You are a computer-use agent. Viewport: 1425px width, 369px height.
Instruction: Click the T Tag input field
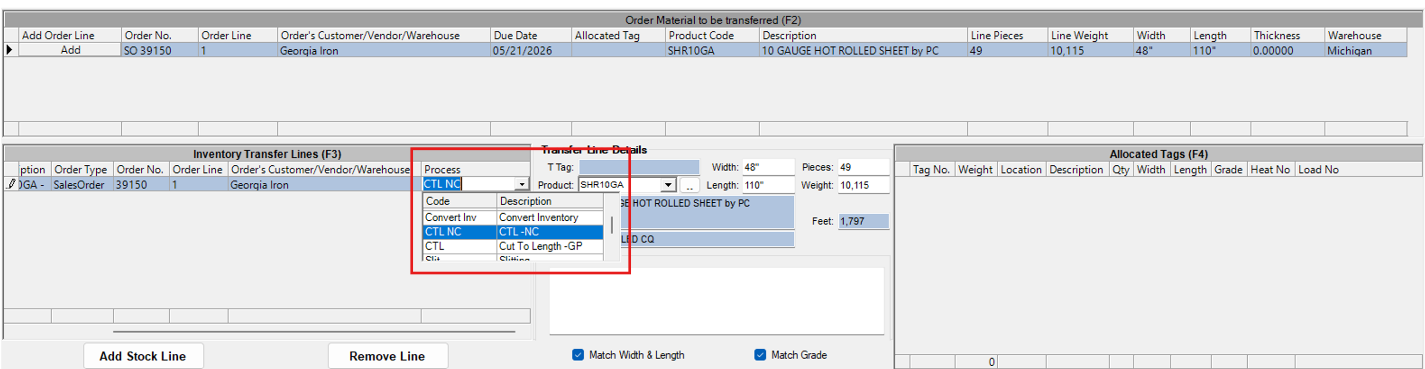click(x=639, y=167)
